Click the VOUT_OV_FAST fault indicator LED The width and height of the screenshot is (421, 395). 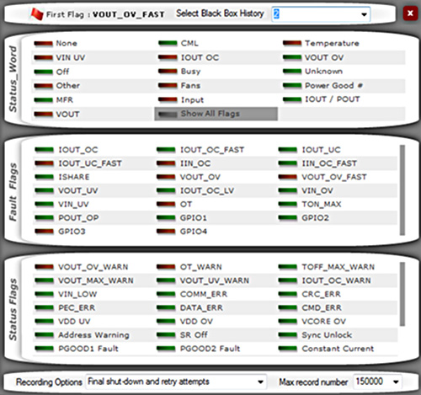click(x=288, y=177)
